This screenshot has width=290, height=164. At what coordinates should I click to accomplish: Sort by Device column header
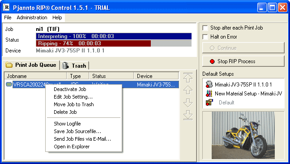click(156, 76)
